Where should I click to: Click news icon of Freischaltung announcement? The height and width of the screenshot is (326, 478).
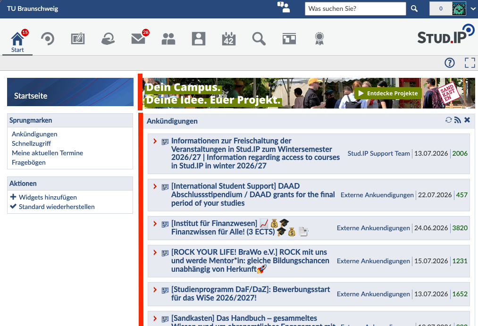pos(165,142)
